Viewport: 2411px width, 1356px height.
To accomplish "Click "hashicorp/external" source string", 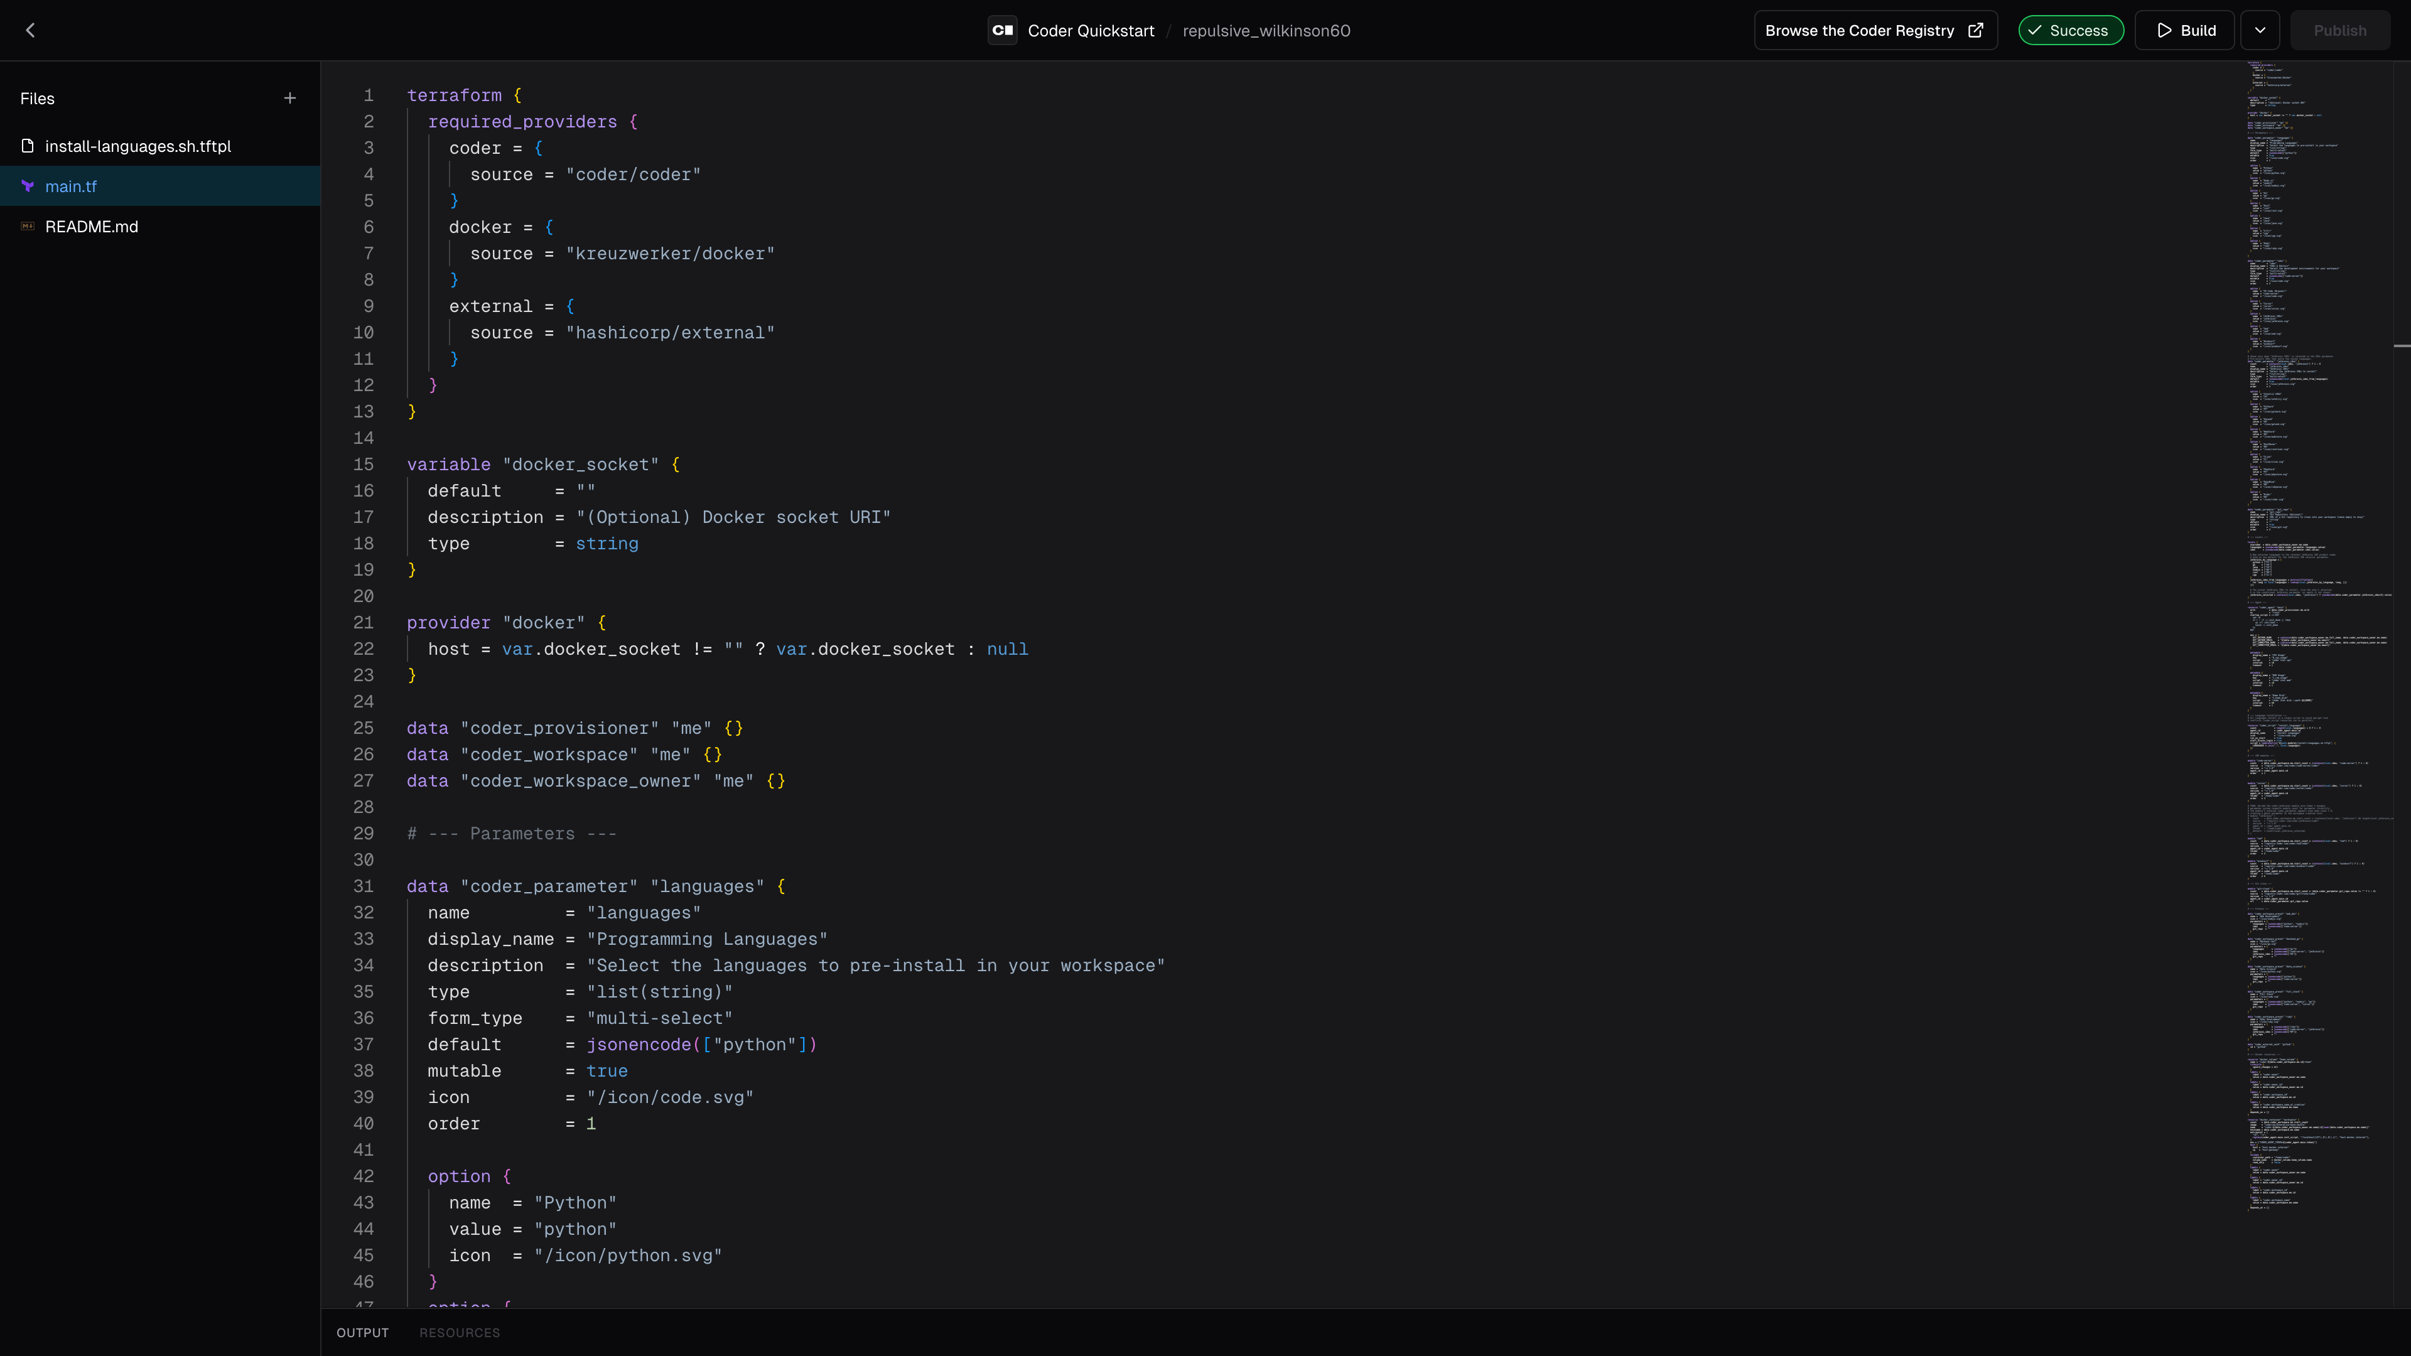I will pos(670,332).
